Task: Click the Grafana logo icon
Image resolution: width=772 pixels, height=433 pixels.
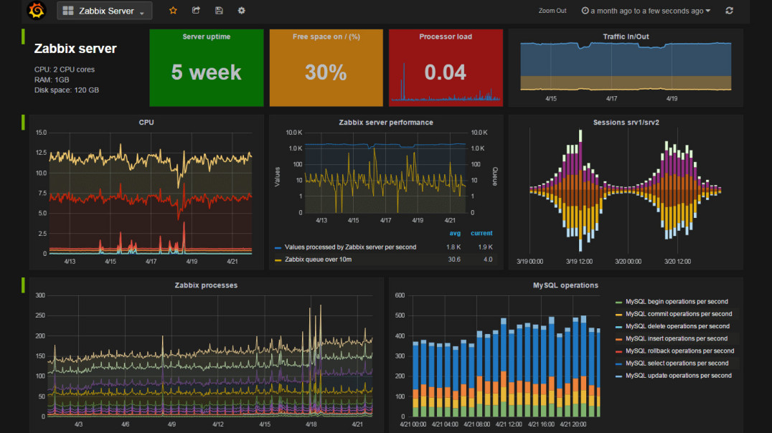Action: 37,10
